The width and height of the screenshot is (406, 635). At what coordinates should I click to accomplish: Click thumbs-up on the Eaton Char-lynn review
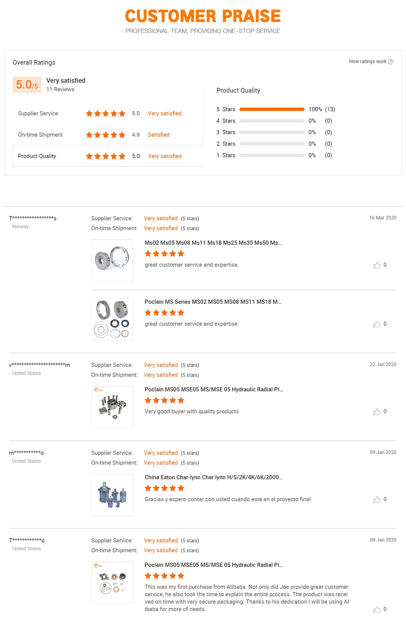pyautogui.click(x=377, y=500)
